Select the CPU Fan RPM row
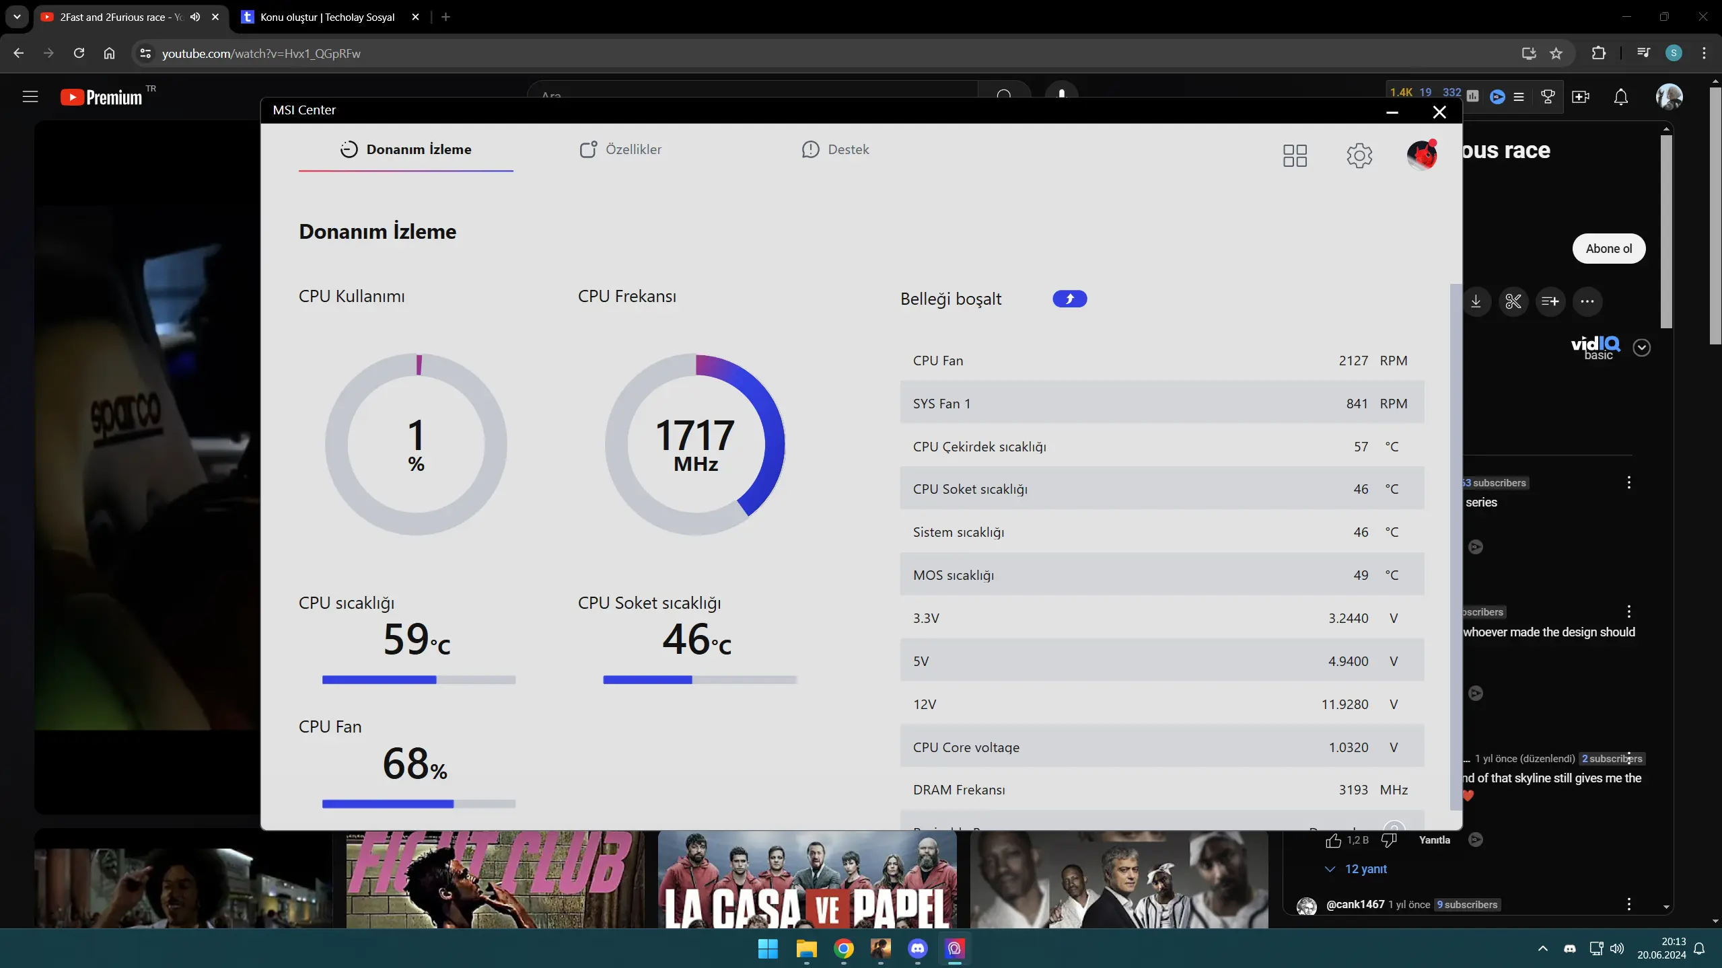Screen dimensions: 1722x968 1161,361
